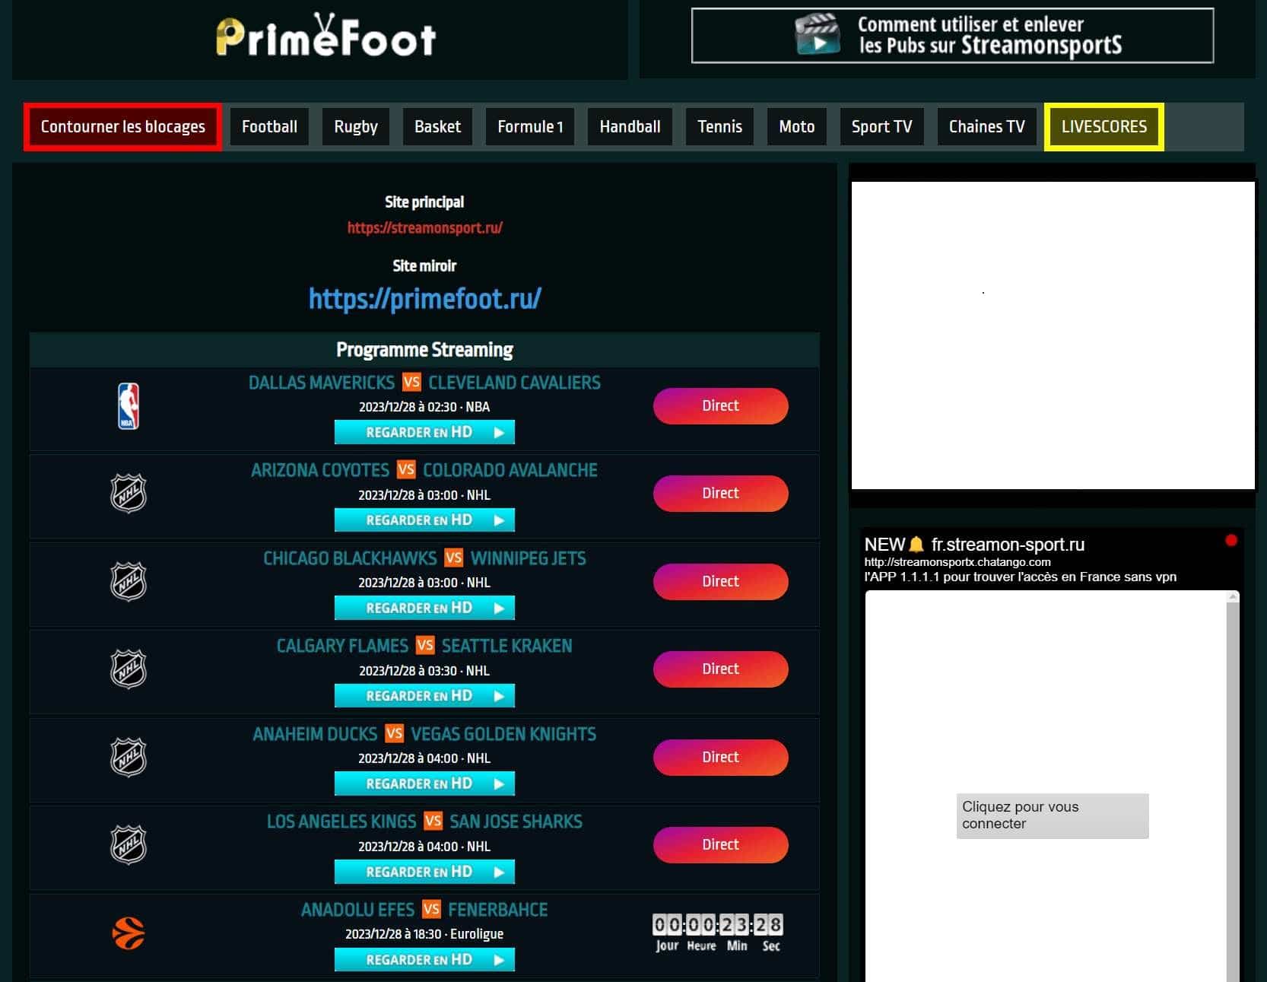Click the PrimeFoot logo
Image resolution: width=1267 pixels, height=982 pixels.
tap(325, 36)
